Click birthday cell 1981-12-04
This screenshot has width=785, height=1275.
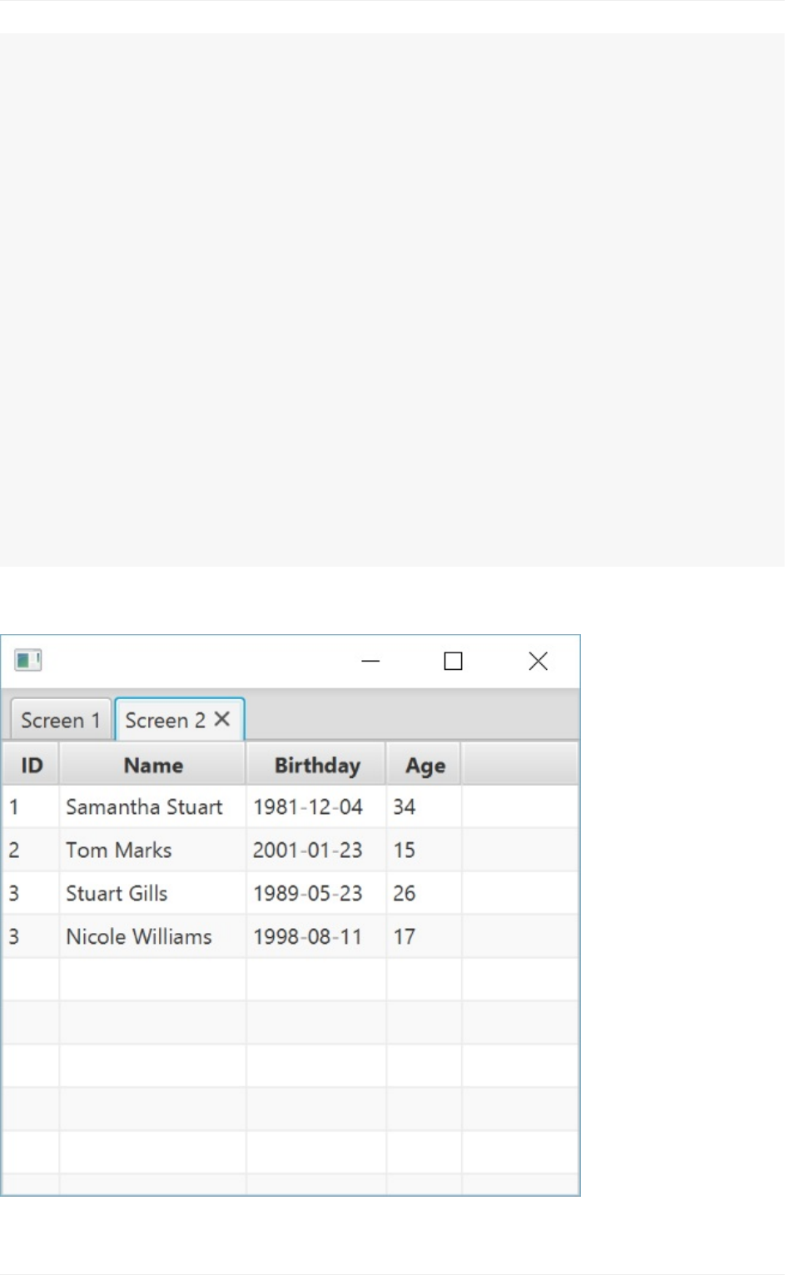click(x=308, y=807)
